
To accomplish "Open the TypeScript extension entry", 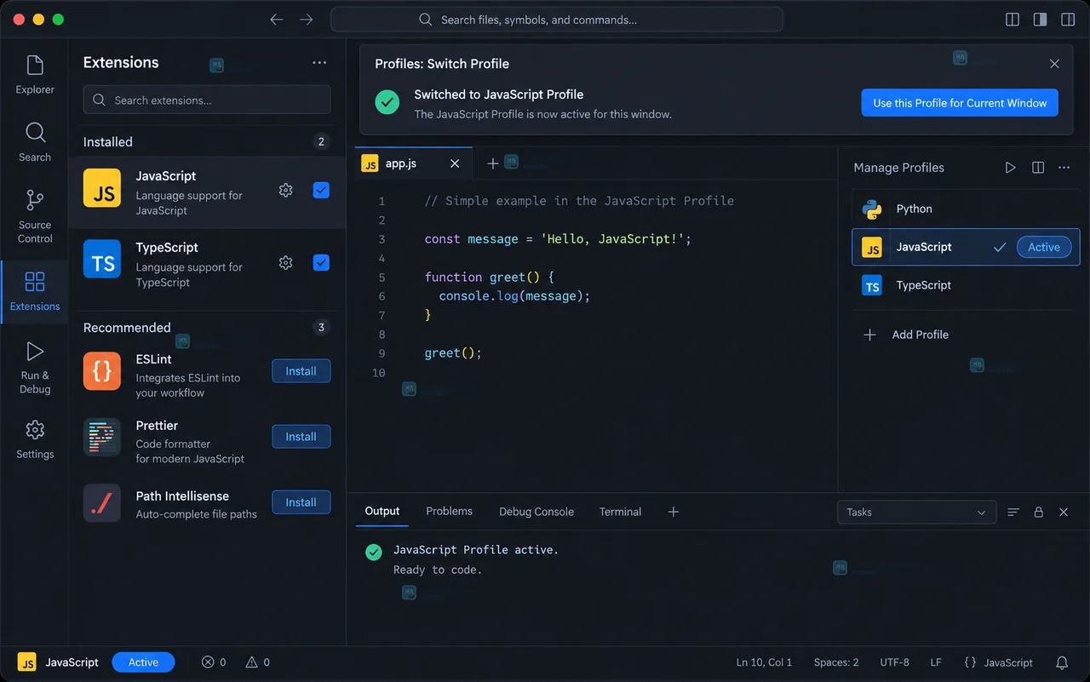I will 207,264.
